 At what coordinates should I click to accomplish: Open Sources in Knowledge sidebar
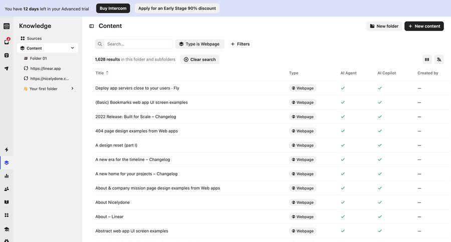coord(31,38)
